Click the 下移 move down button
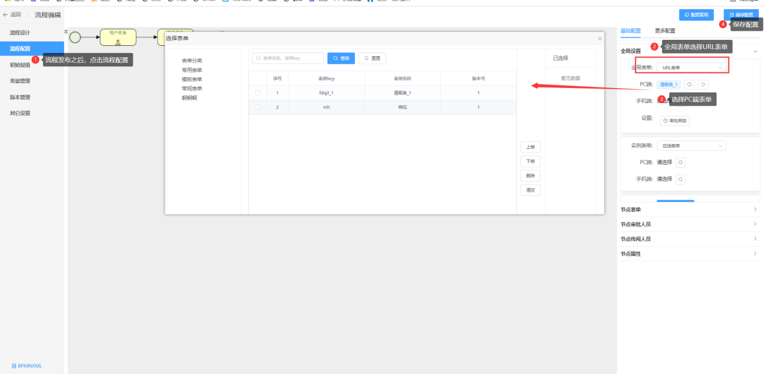 click(x=530, y=162)
